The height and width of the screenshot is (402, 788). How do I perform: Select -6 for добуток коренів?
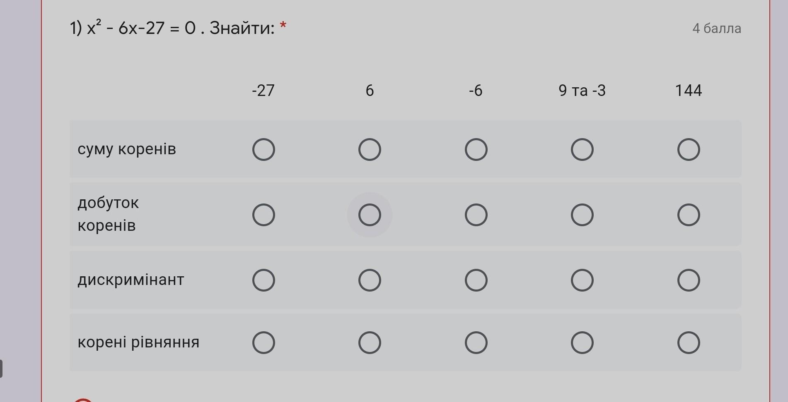(476, 215)
